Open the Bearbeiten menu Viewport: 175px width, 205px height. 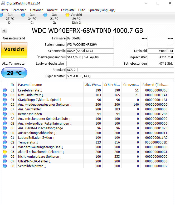click(19, 10)
